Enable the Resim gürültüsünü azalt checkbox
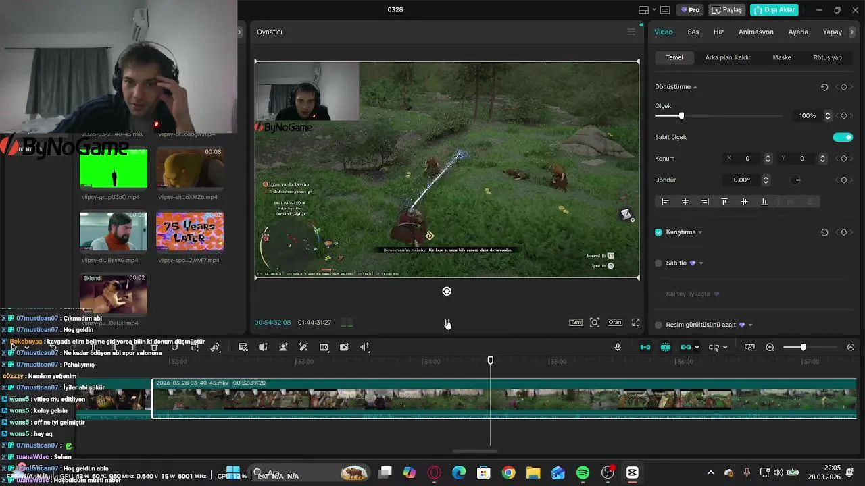865x486 pixels. coord(658,325)
